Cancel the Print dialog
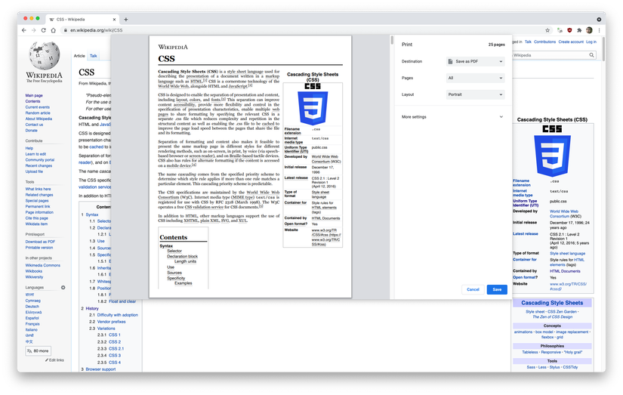The width and height of the screenshot is (623, 395). (x=473, y=289)
